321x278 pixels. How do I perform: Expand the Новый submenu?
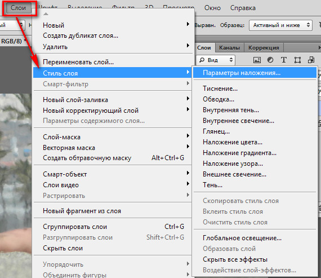coord(113,25)
